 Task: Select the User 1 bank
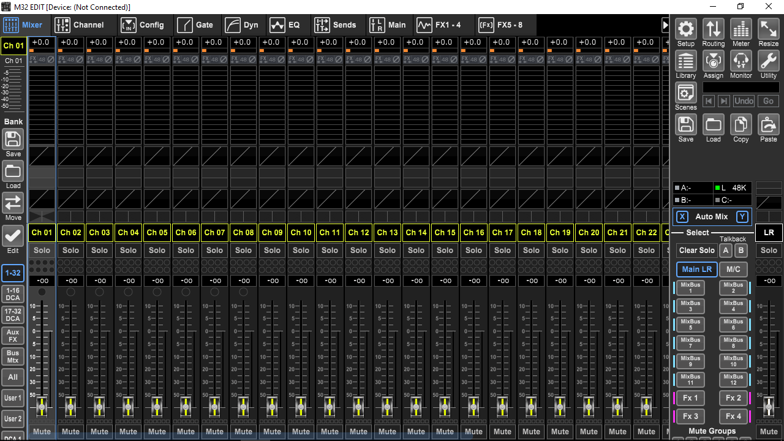coord(13,398)
